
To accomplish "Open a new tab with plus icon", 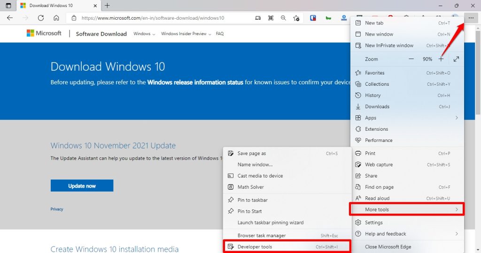I will [107, 6].
